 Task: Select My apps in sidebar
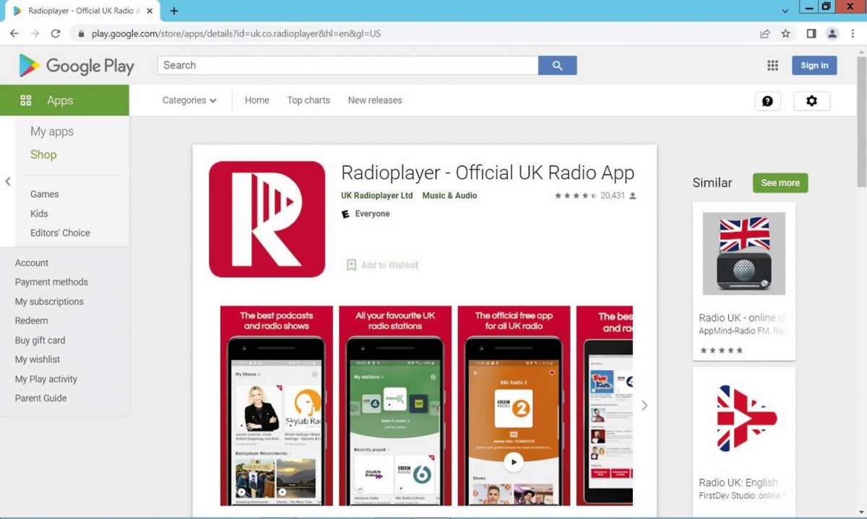click(52, 132)
